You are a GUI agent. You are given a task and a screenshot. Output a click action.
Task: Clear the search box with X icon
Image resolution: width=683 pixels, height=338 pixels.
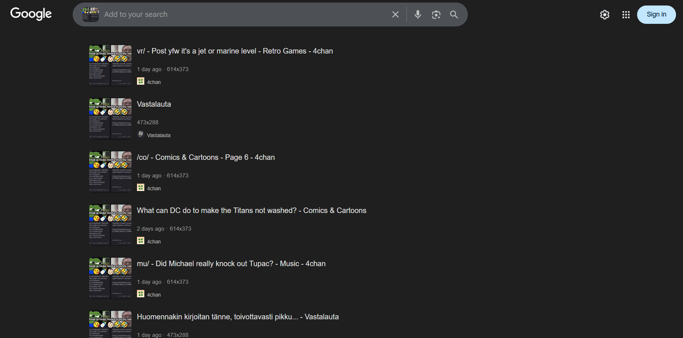click(x=395, y=14)
